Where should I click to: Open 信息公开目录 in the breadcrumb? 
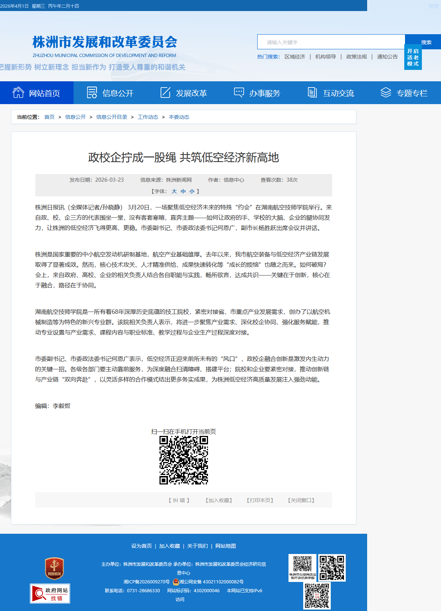click(x=111, y=117)
